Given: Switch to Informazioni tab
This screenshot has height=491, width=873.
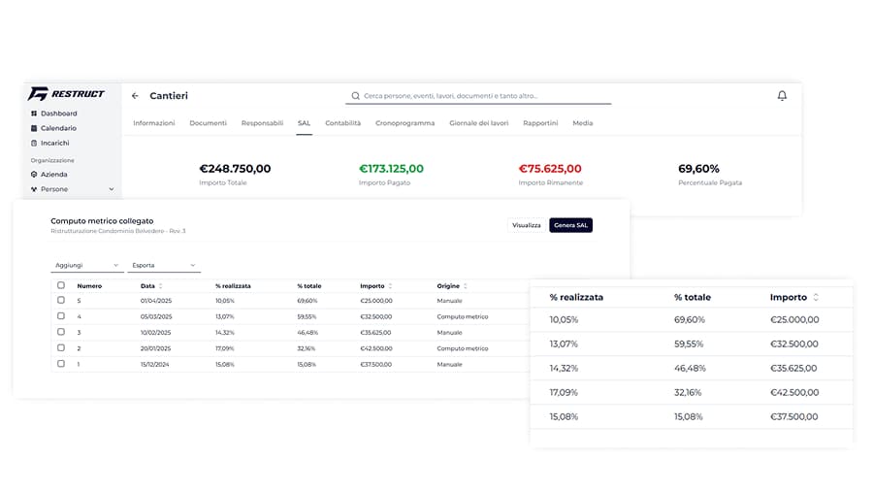Looking at the screenshot, I should pyautogui.click(x=153, y=123).
